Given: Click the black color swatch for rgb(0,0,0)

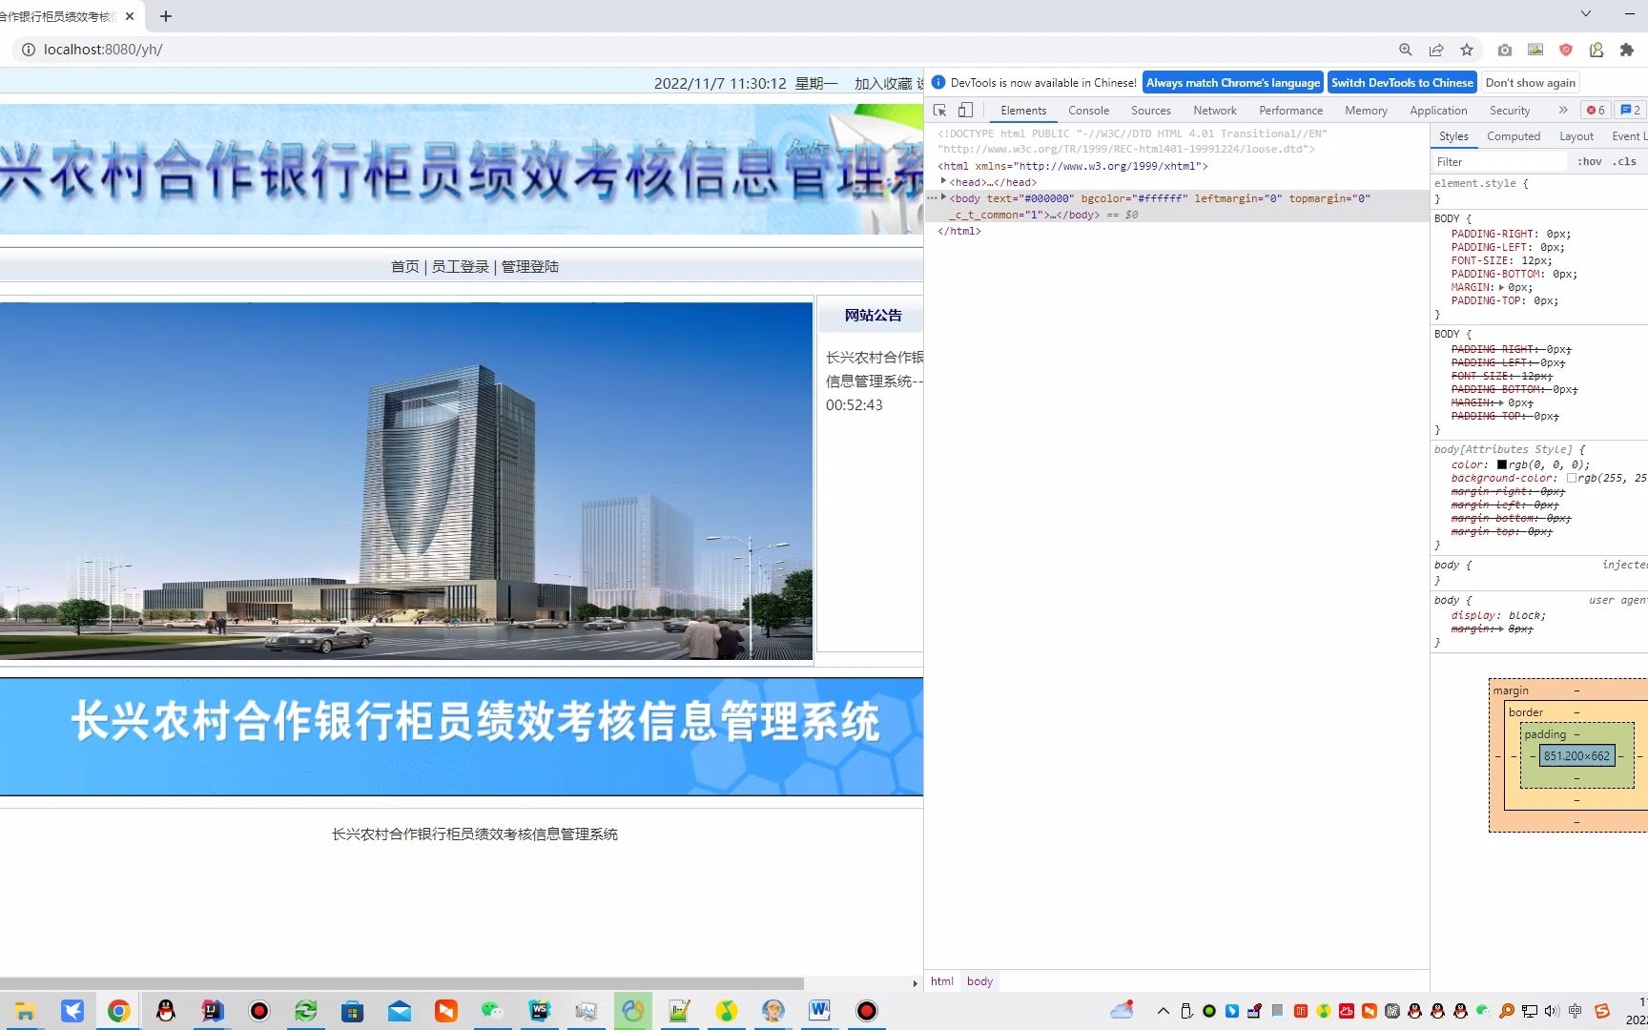Looking at the screenshot, I should [1501, 464].
